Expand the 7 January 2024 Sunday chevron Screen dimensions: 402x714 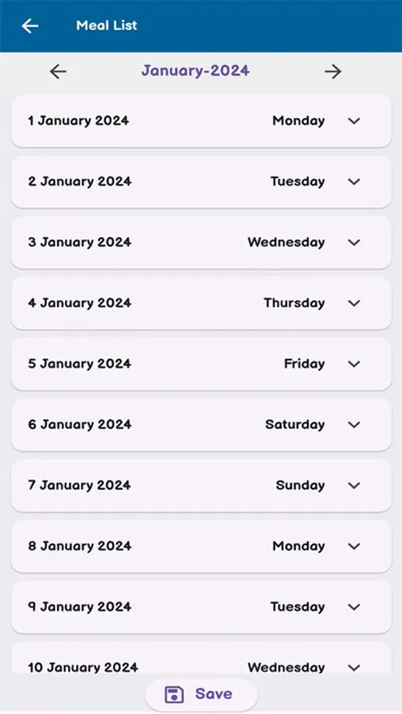[354, 485]
